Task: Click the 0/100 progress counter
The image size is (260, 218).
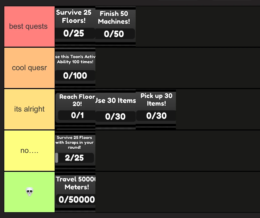Action: click(x=75, y=75)
